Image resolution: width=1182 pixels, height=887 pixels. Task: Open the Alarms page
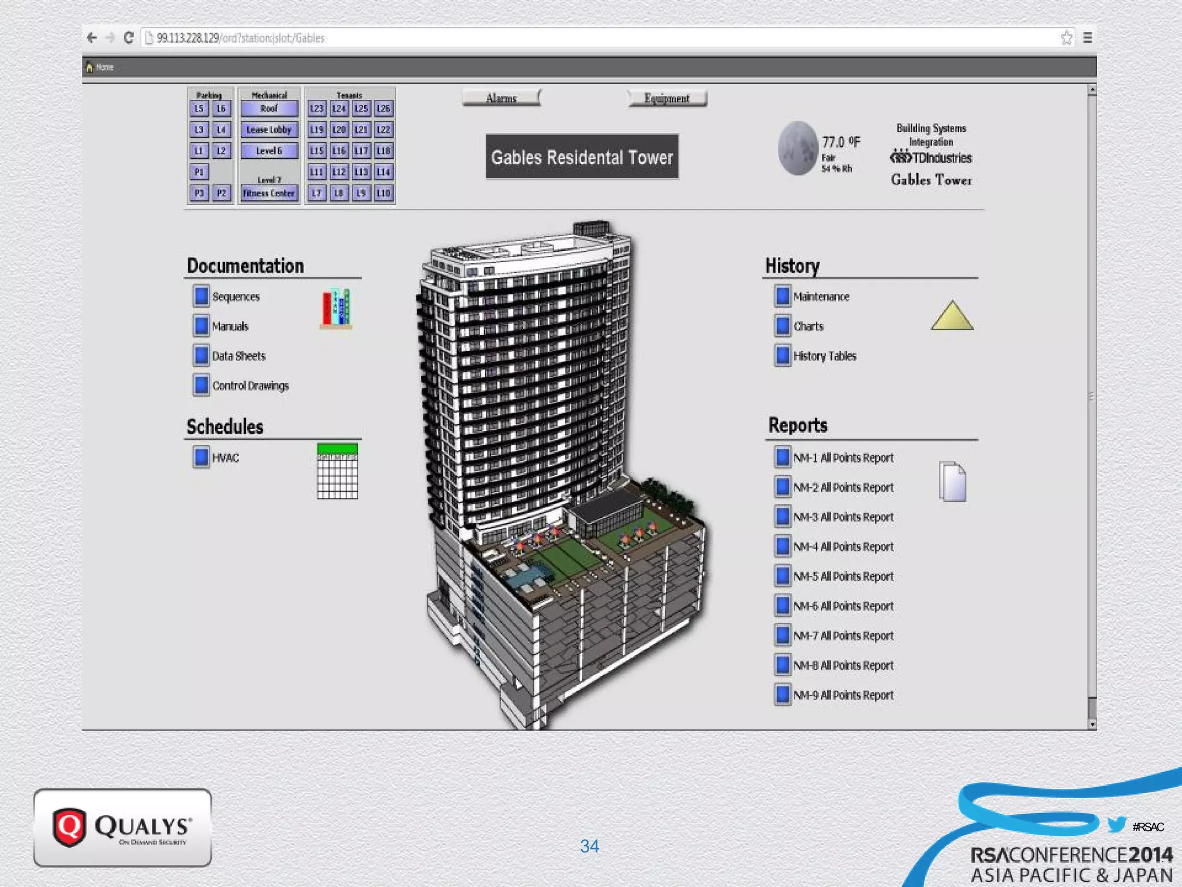[501, 98]
